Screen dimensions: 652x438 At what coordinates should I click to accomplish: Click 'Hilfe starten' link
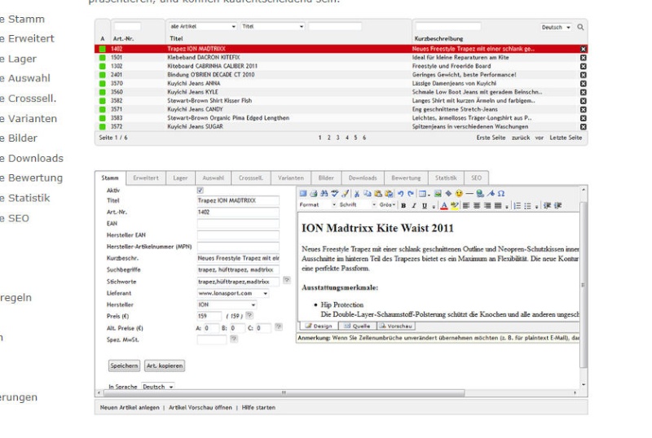pyautogui.click(x=258, y=408)
